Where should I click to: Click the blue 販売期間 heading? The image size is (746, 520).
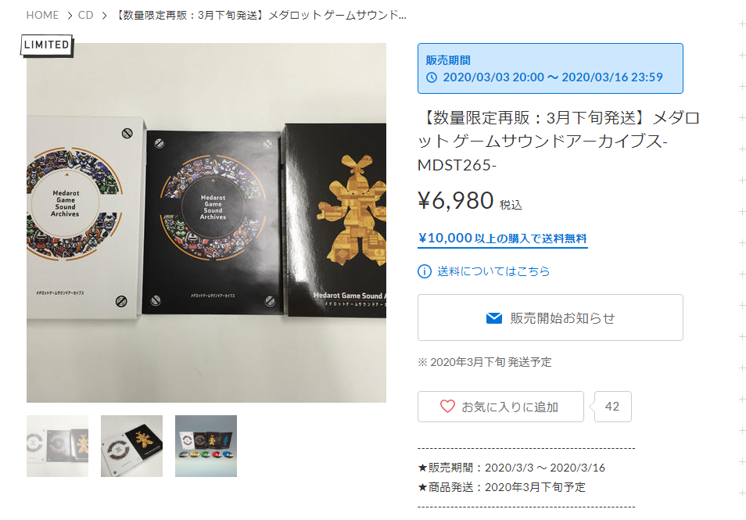tap(448, 60)
